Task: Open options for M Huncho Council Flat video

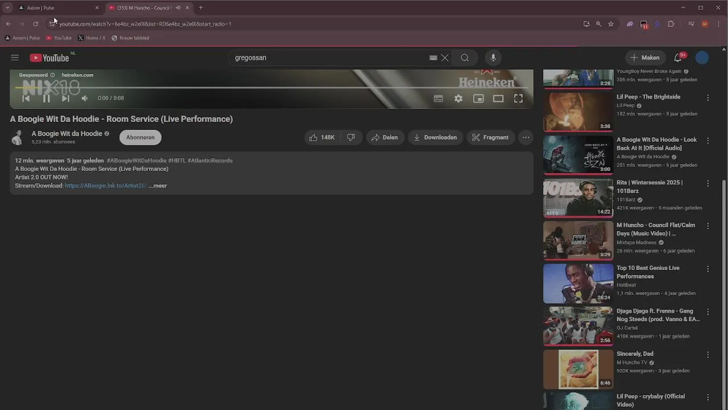Action: coord(708,226)
